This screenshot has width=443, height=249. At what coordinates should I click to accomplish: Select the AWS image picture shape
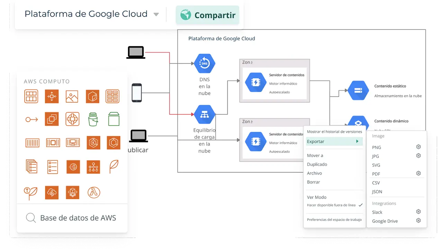pyautogui.click(x=72, y=96)
